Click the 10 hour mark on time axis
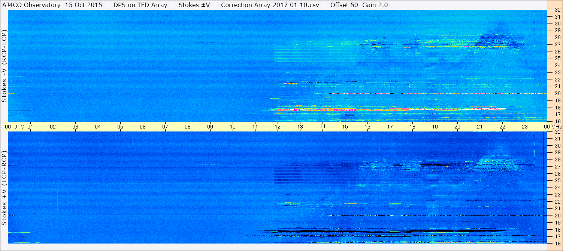Image resolution: width=563 pixels, height=251 pixels. [233, 127]
